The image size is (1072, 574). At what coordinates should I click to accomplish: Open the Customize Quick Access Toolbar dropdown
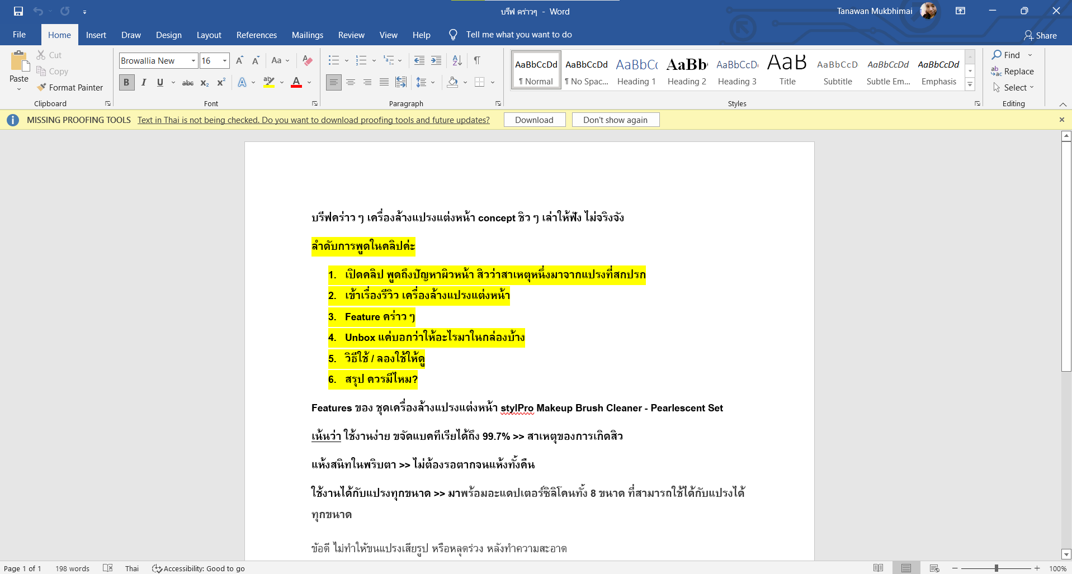coord(84,12)
